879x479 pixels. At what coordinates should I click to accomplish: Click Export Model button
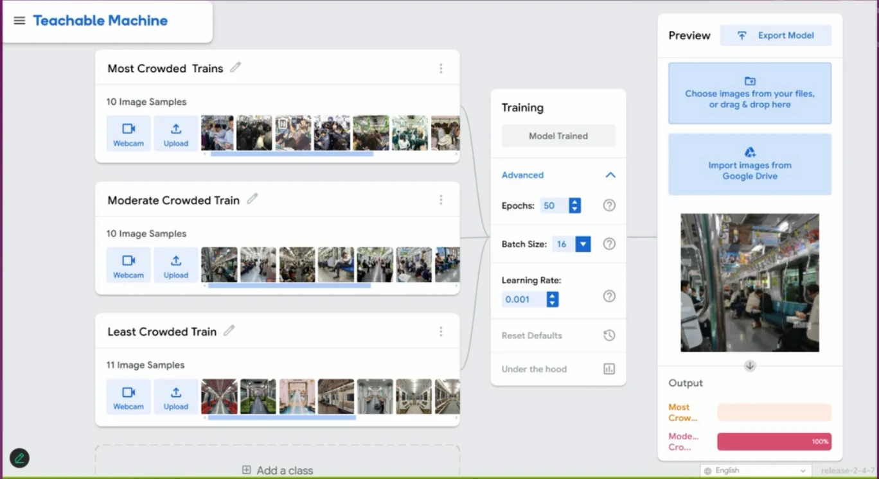tap(776, 35)
